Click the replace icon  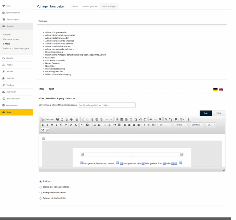click(171, 119)
